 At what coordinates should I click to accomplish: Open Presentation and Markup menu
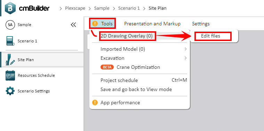(152, 24)
